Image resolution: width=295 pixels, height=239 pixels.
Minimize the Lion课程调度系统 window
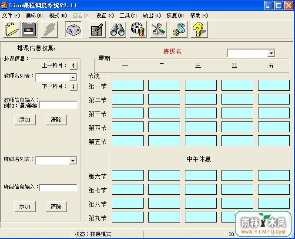click(x=268, y=5)
